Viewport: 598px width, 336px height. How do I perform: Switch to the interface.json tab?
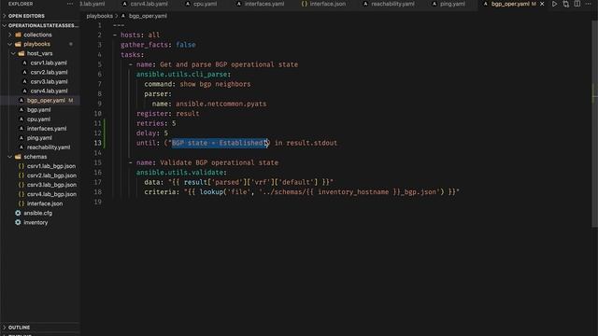(x=327, y=4)
